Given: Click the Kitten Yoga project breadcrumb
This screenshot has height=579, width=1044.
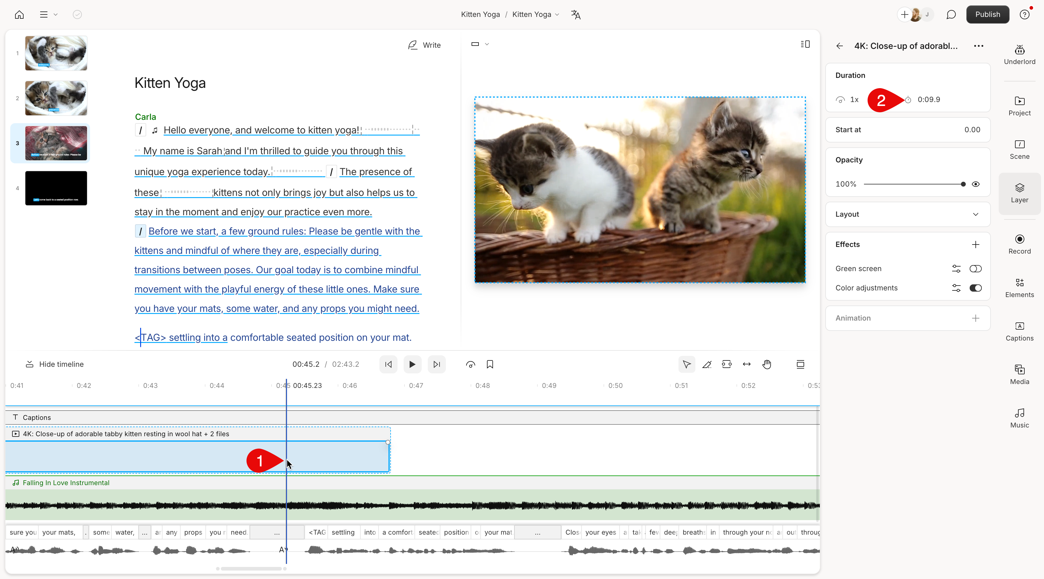Looking at the screenshot, I should click(480, 14).
